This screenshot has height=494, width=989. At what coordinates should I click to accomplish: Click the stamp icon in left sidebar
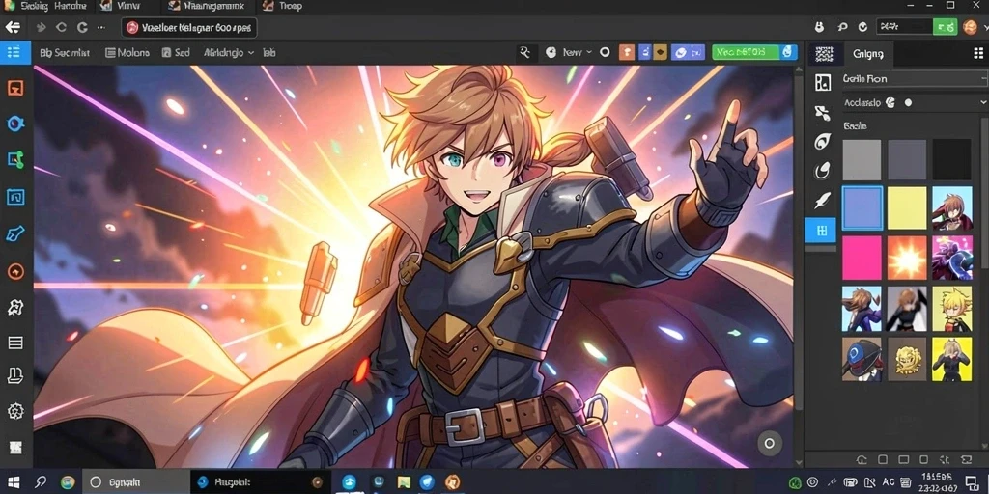coord(15,376)
